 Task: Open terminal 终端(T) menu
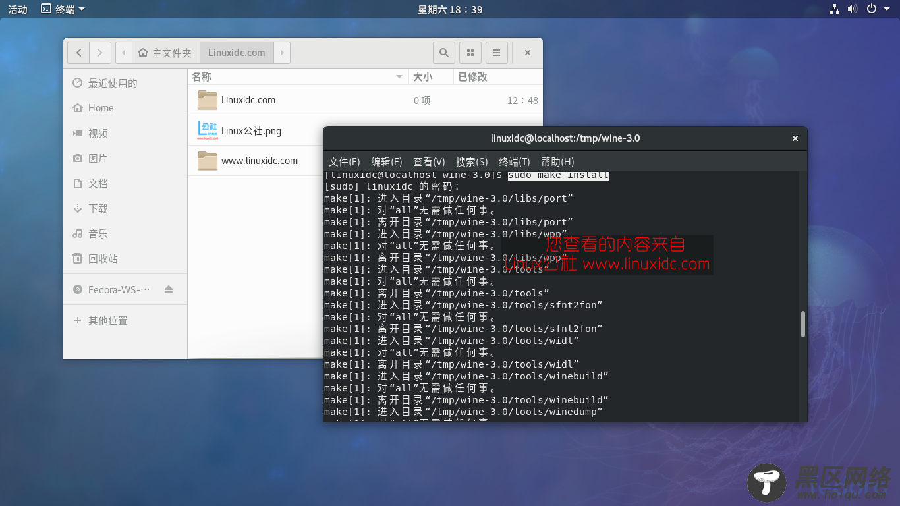(x=515, y=161)
